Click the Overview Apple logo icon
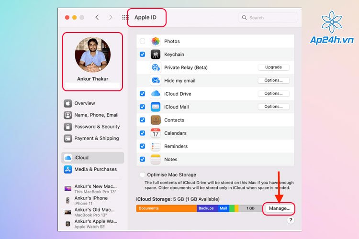359x239 pixels. click(x=68, y=103)
